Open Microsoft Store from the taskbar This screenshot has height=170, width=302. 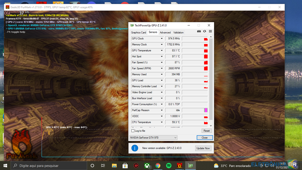point(125,165)
